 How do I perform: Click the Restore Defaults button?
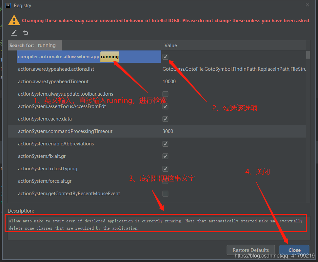[251, 250]
